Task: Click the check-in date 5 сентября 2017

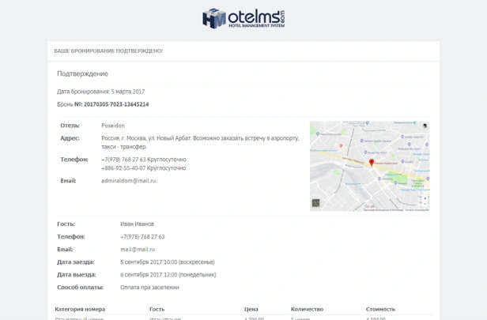Action: point(167,262)
